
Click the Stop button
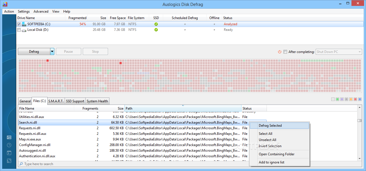pyautogui.click(x=95, y=52)
